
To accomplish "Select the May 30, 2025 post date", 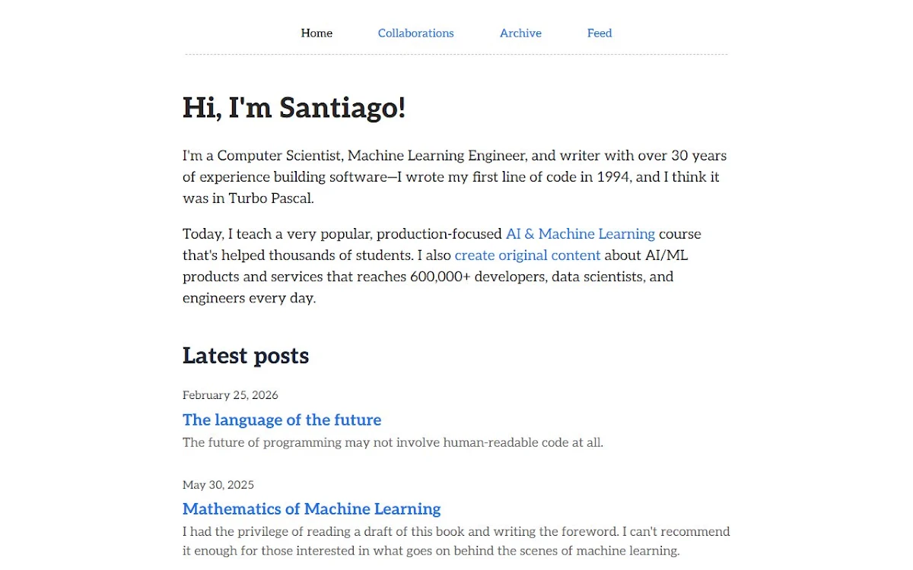I will click(218, 485).
